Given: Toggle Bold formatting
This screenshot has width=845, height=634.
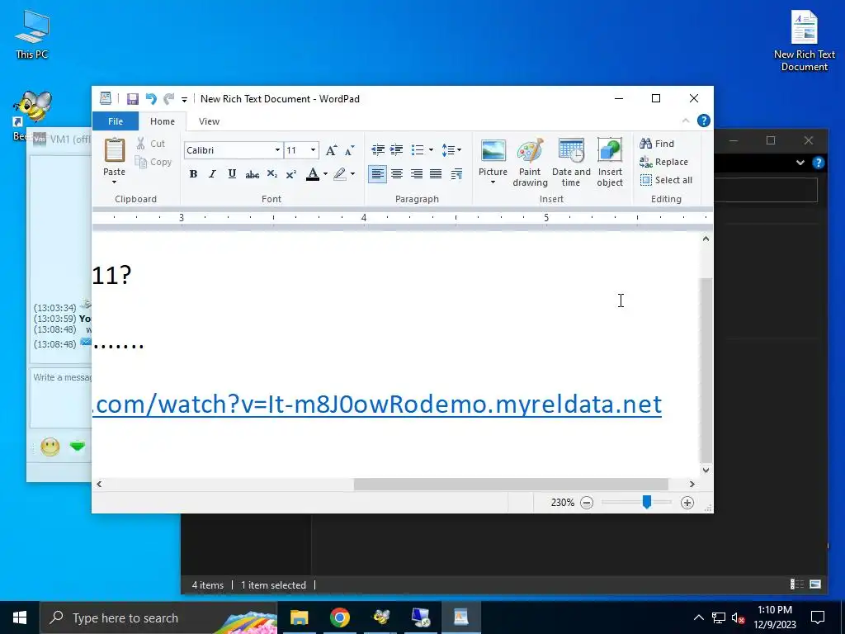Looking at the screenshot, I should [x=193, y=173].
